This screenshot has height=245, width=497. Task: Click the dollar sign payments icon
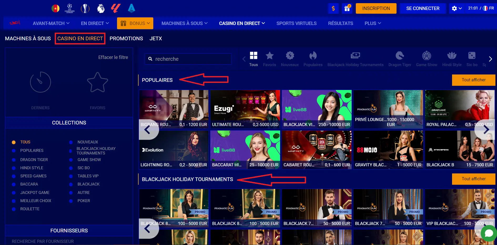pos(333,8)
